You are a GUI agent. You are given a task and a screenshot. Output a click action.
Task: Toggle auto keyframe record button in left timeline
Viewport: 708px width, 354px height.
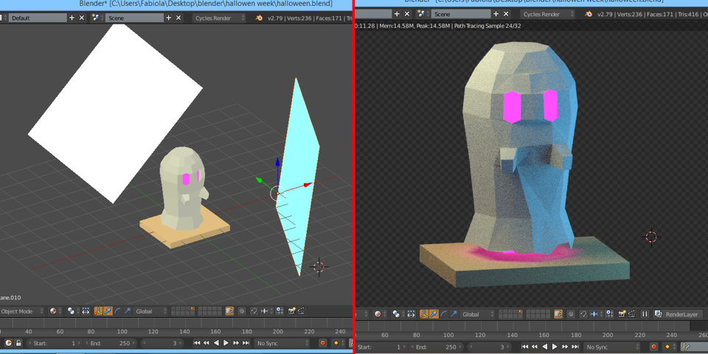[x=323, y=343]
